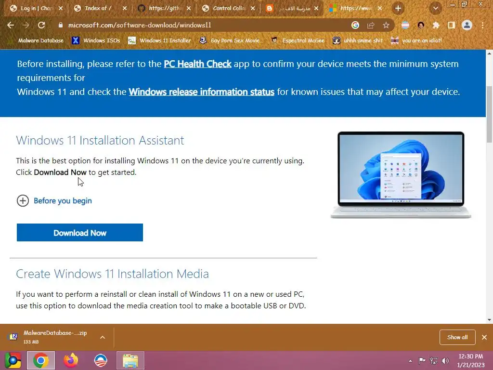493x370 pixels.
Task: Switch to the Control Colla tab
Action: pos(229,8)
